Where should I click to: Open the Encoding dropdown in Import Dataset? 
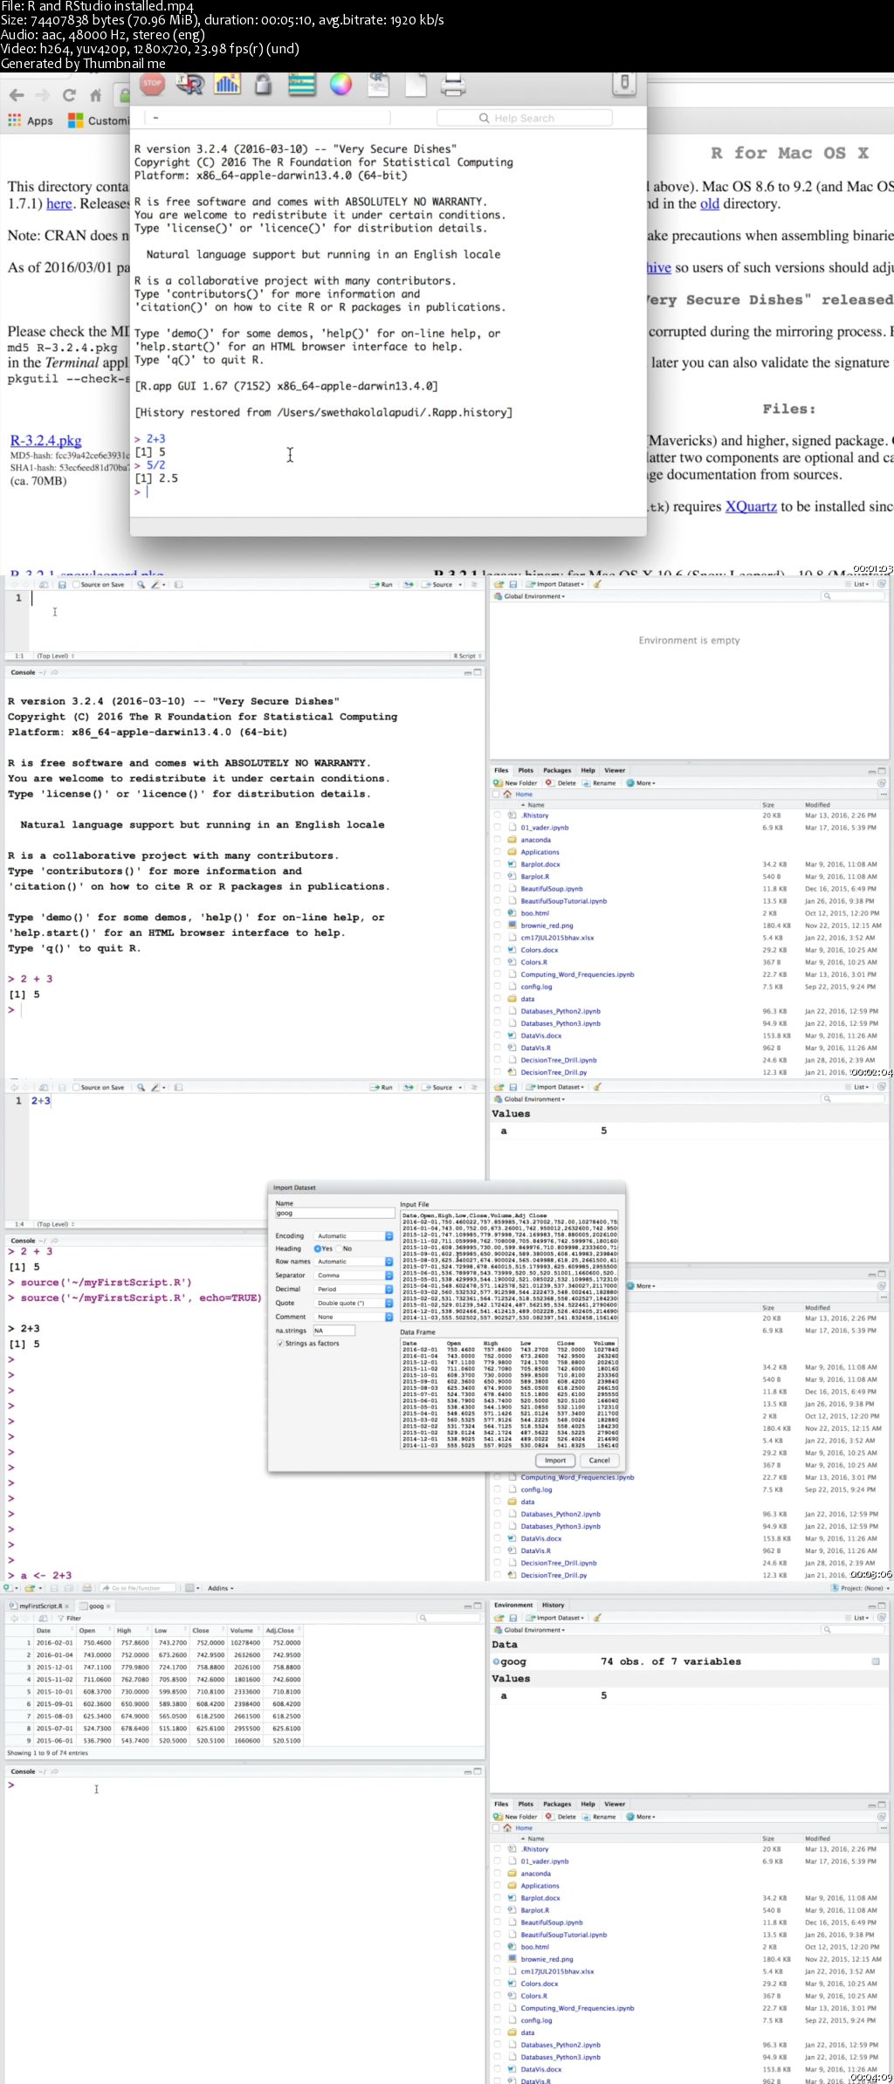tap(354, 1236)
